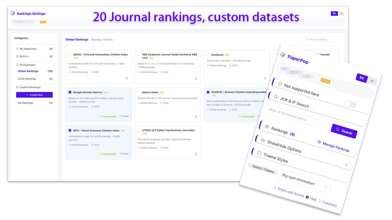Viewport: 392px width, 220px height.
Task: Click the Help question-mark icon in popup footer
Action: [x=307, y=197]
